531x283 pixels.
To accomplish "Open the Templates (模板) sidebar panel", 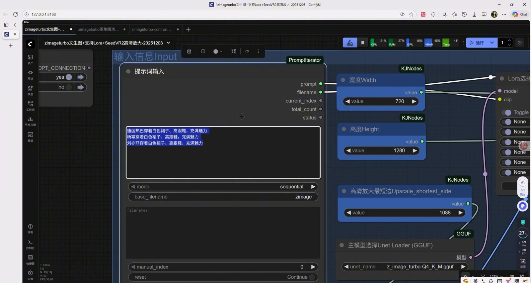I will [30, 136].
